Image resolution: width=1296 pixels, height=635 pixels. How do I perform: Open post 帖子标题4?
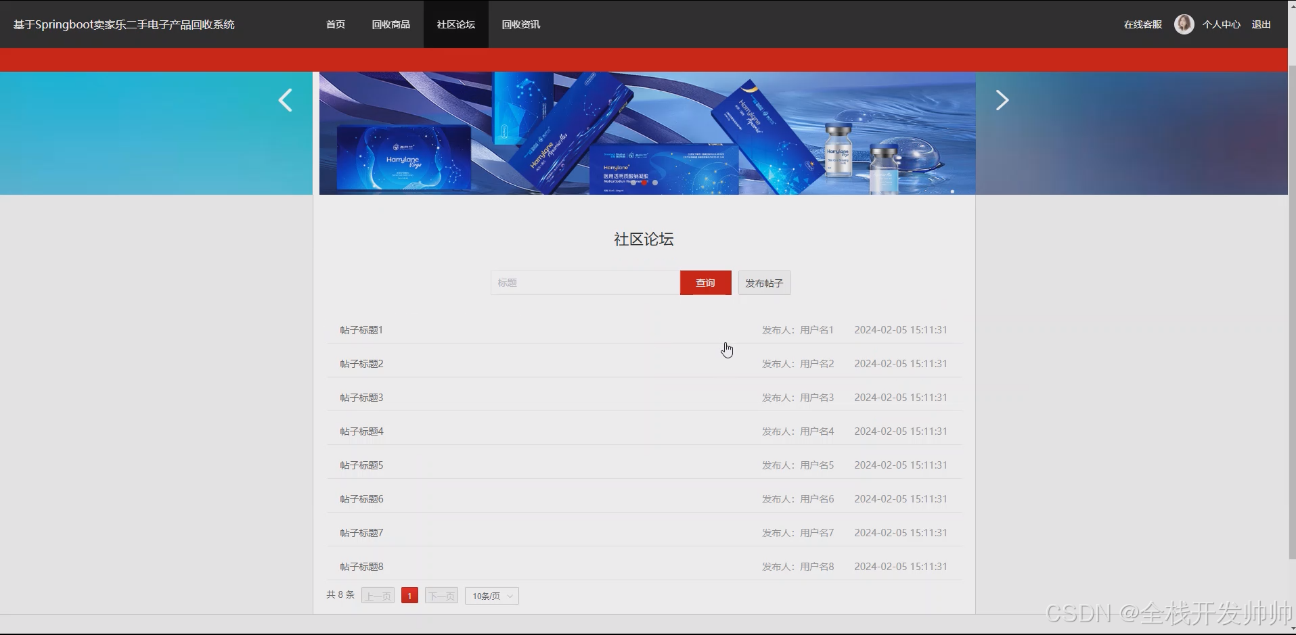point(361,431)
